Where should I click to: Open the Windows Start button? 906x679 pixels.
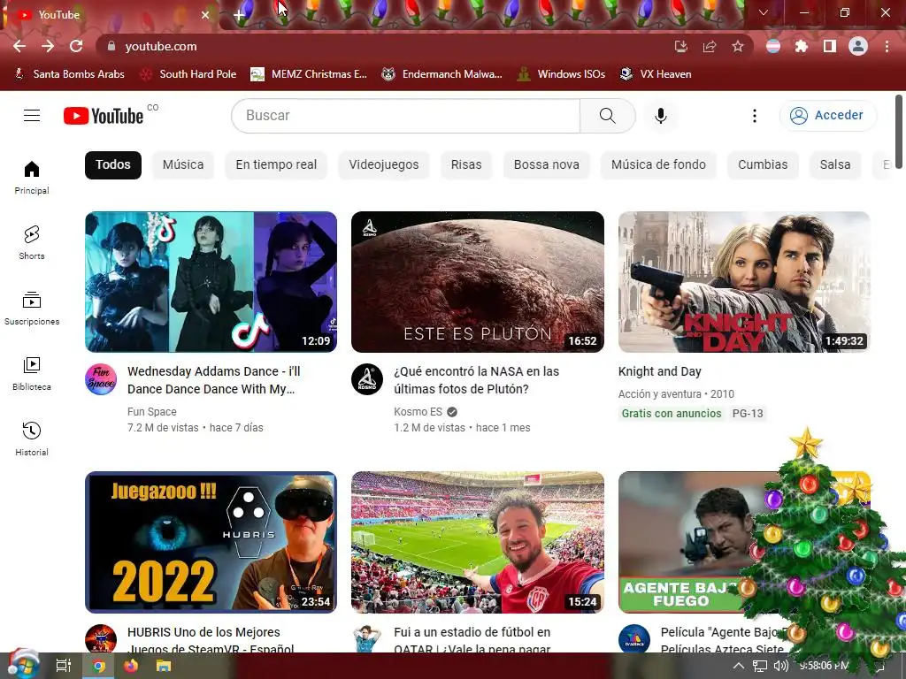(22, 665)
